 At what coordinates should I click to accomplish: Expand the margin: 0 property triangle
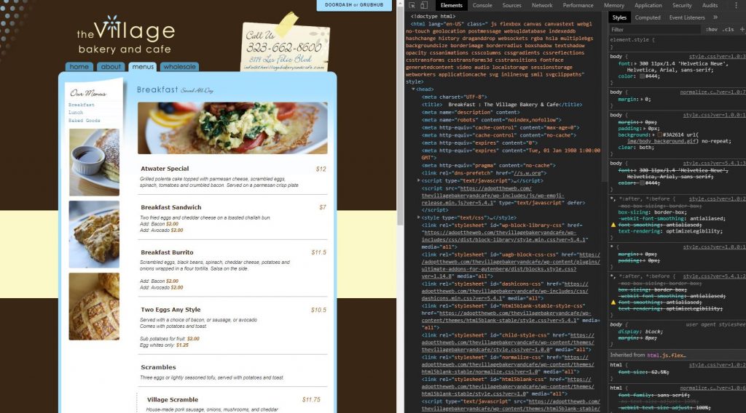point(642,99)
